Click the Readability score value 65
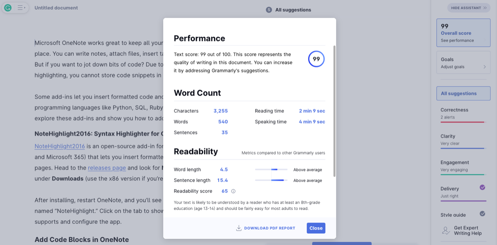497x245 pixels. tap(224, 191)
